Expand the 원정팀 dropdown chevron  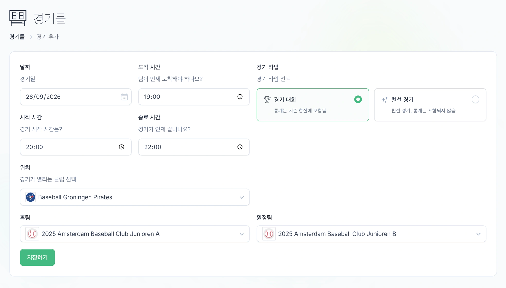tap(478, 234)
